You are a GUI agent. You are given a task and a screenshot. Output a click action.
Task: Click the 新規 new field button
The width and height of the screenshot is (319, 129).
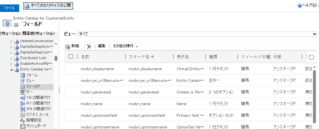point(72,46)
